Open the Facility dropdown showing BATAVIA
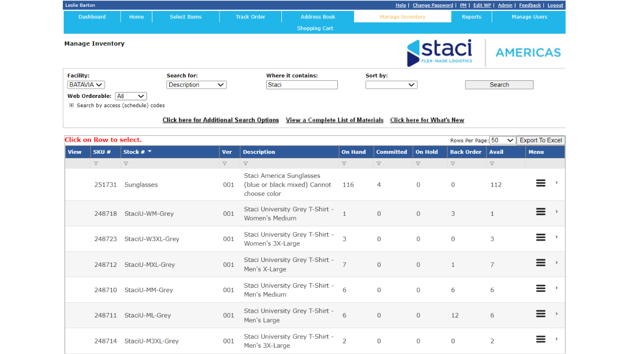This screenshot has height=354, width=628. click(86, 85)
